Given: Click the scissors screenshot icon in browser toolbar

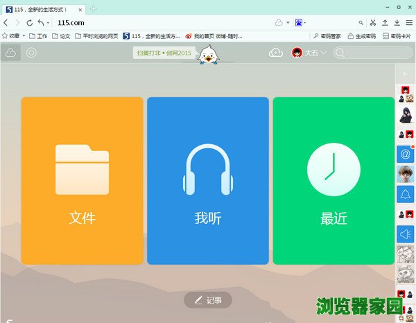Looking at the screenshot, I should coord(373,22).
